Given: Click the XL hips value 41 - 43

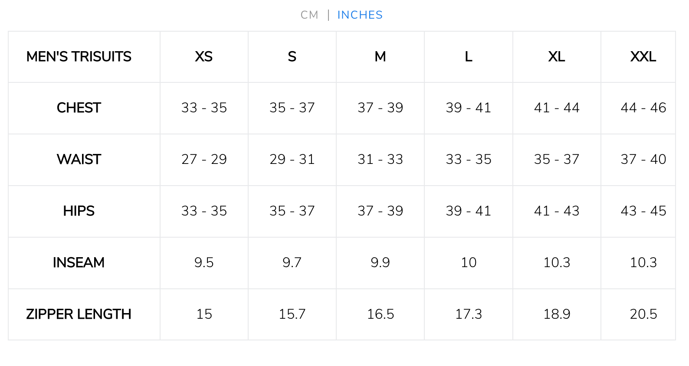Looking at the screenshot, I should click(557, 211).
